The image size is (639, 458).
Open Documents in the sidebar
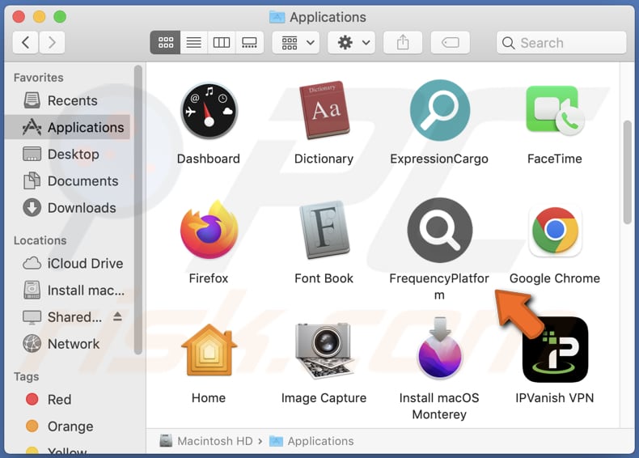68,181
